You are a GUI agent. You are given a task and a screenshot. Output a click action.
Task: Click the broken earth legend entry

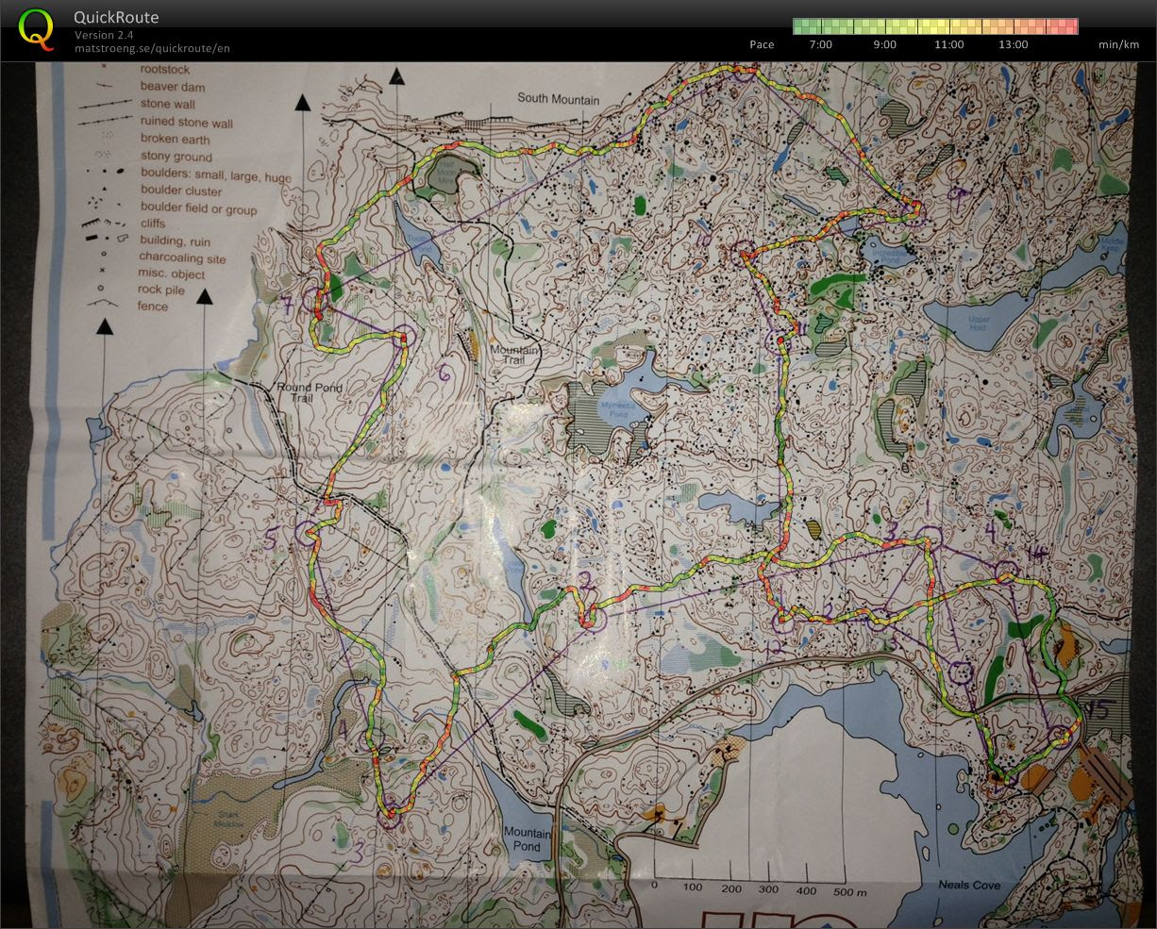[175, 140]
